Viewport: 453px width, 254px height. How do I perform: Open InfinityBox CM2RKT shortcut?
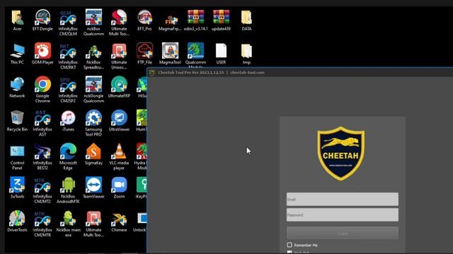pyautogui.click(x=68, y=52)
